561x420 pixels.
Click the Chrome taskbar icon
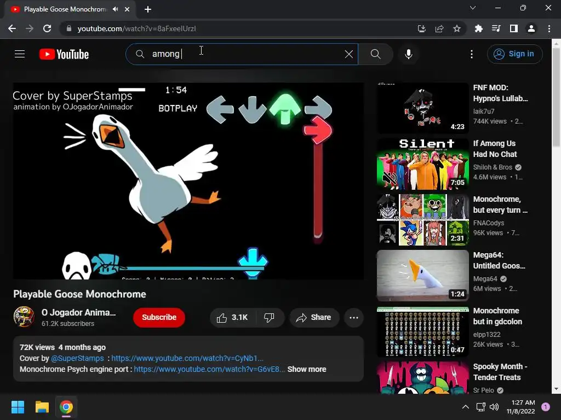[x=66, y=407]
